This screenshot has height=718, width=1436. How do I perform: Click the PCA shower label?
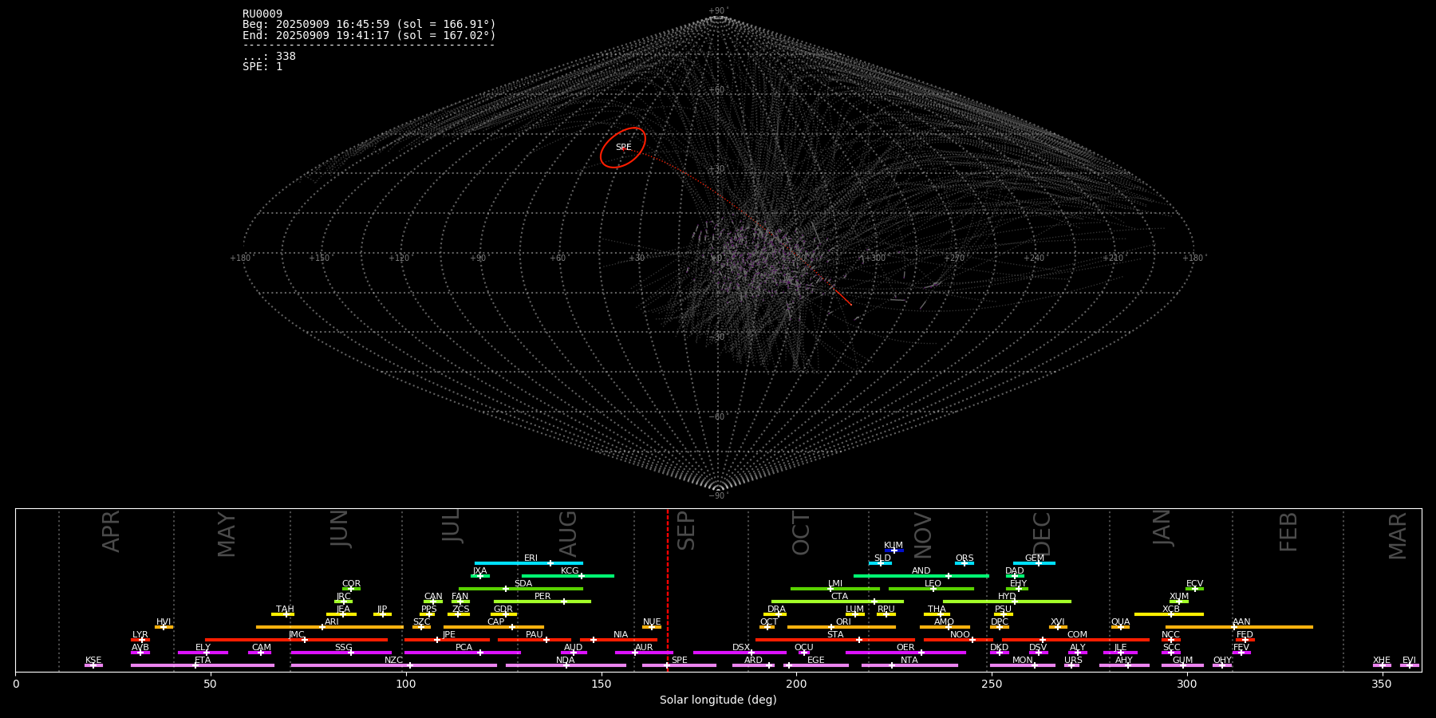click(464, 648)
